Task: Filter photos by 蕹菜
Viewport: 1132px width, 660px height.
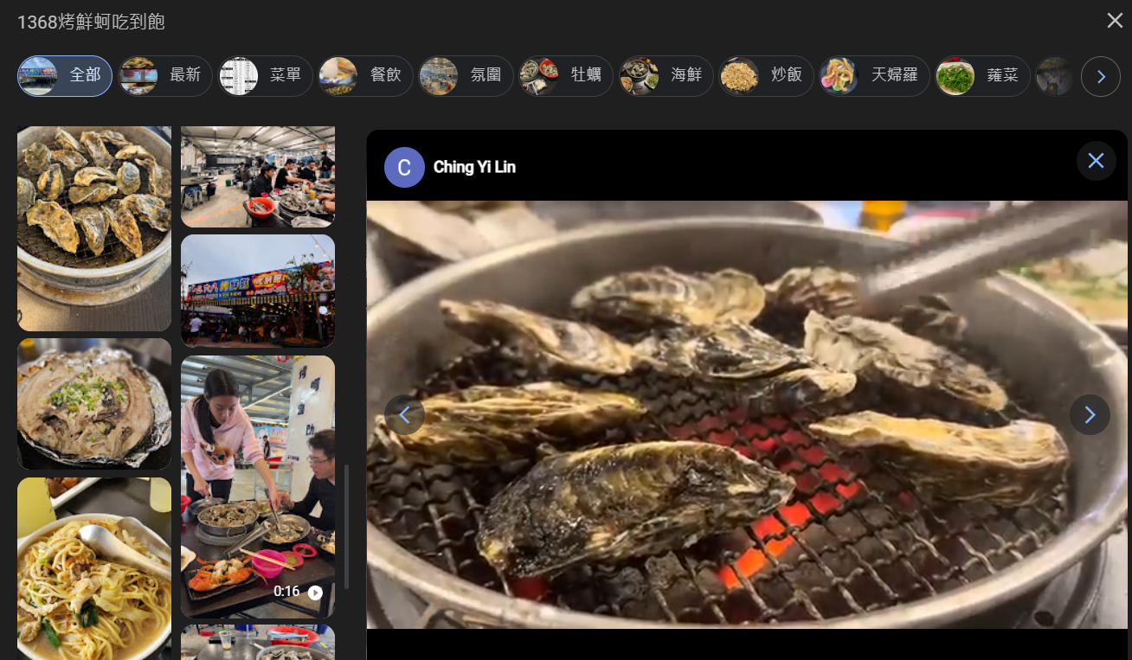Action: [982, 76]
